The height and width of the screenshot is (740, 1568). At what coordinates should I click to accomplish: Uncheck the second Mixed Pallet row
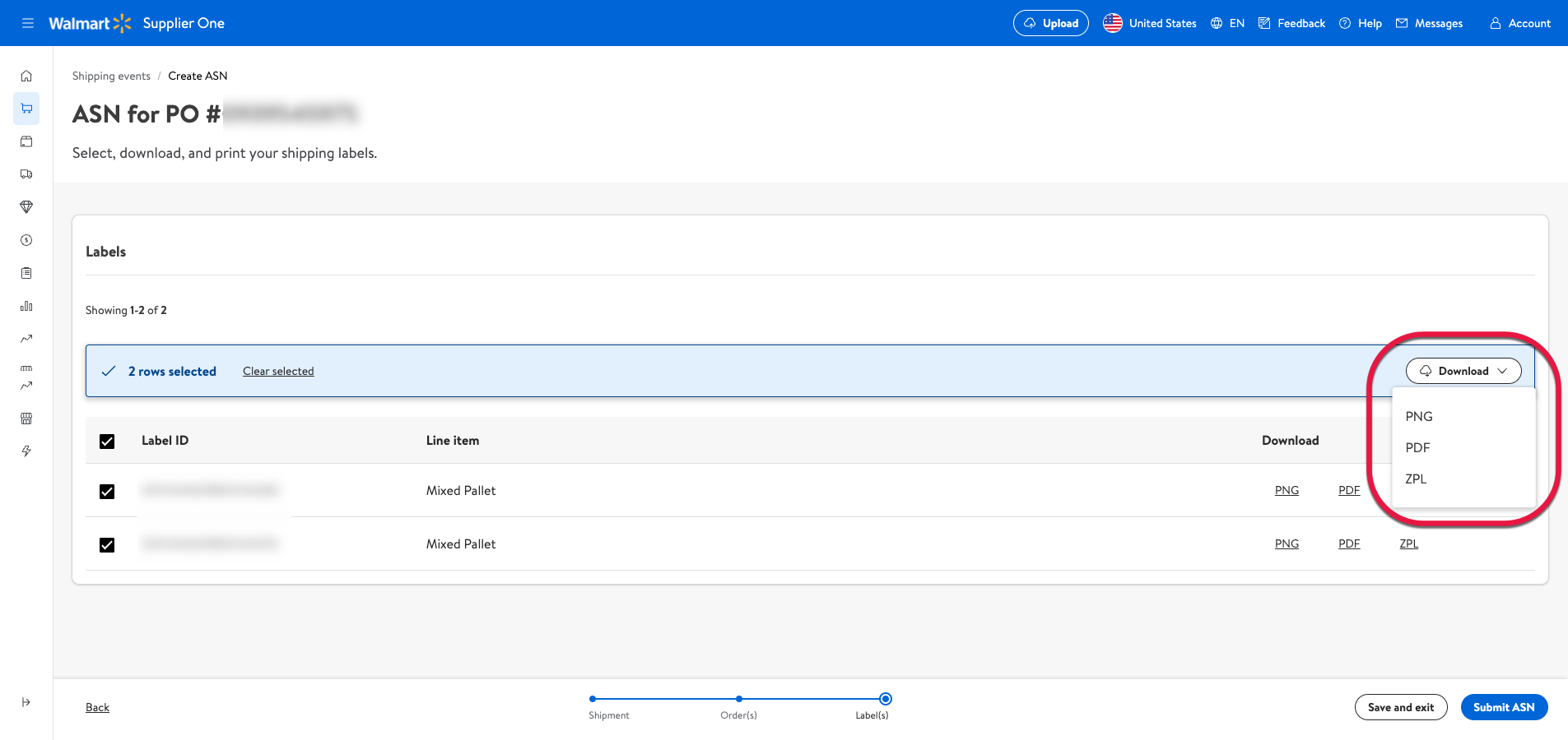click(107, 545)
